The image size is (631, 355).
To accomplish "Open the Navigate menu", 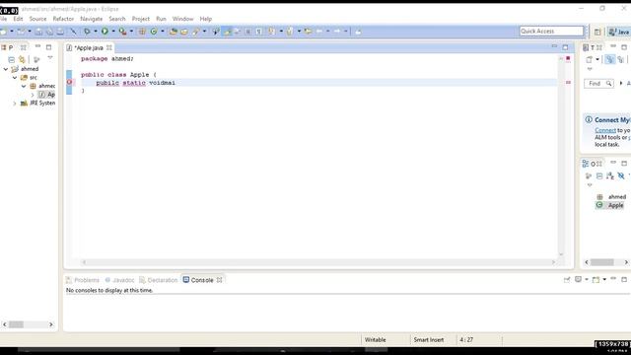I will click(x=92, y=19).
